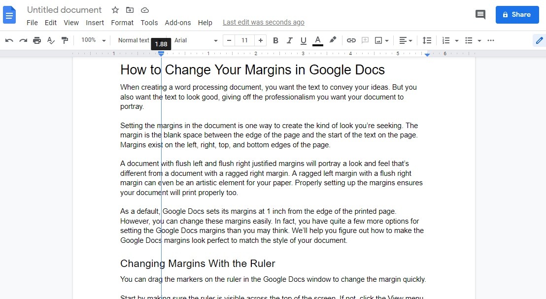
Task: Open the Help menu
Action: coord(205,23)
